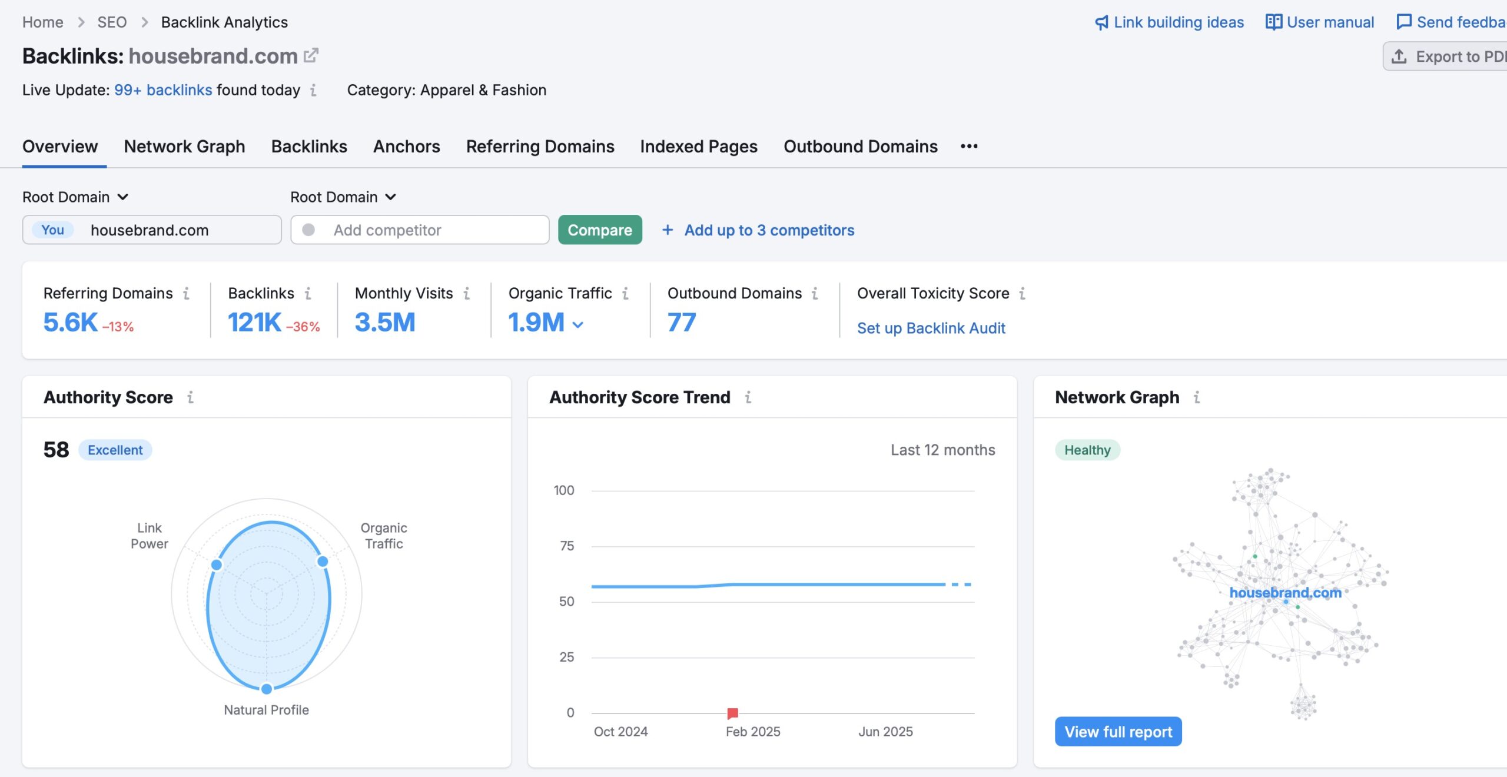
Task: Click the Natural Profile point on radar chart
Action: (267, 689)
